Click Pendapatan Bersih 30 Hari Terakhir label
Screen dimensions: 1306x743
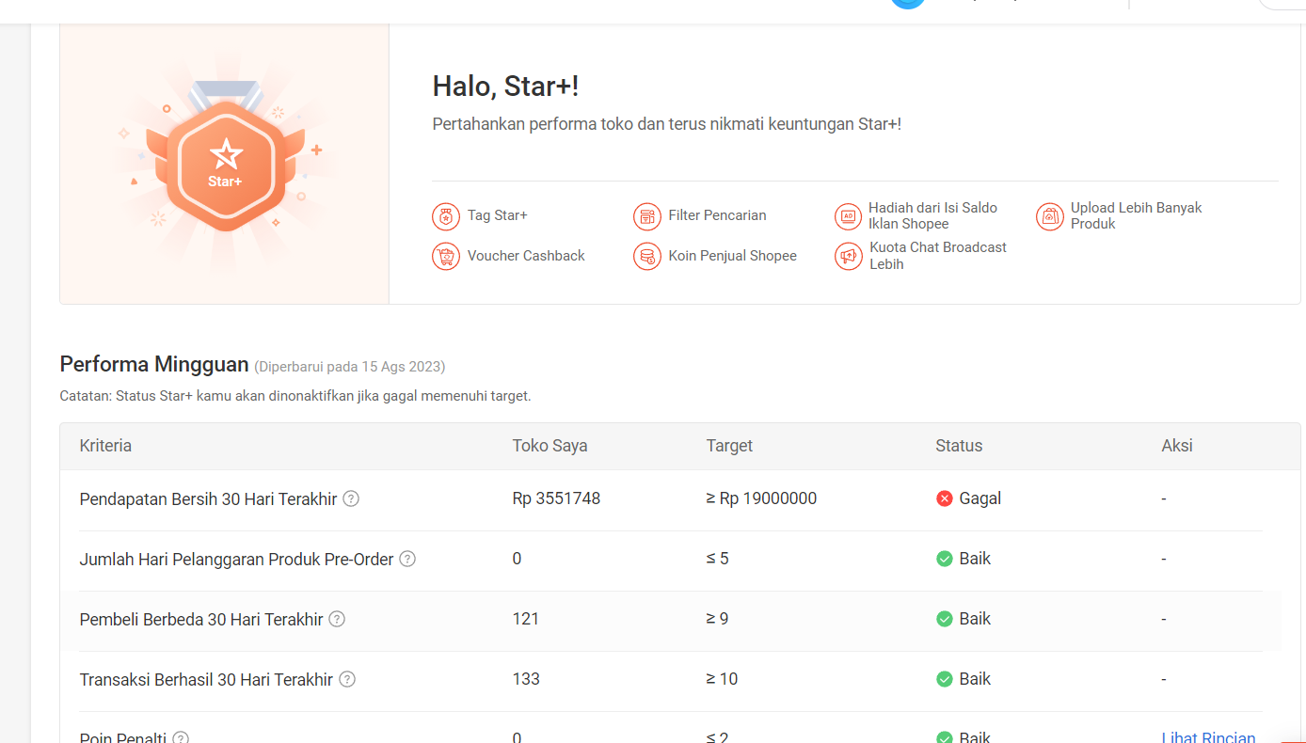[x=208, y=499]
